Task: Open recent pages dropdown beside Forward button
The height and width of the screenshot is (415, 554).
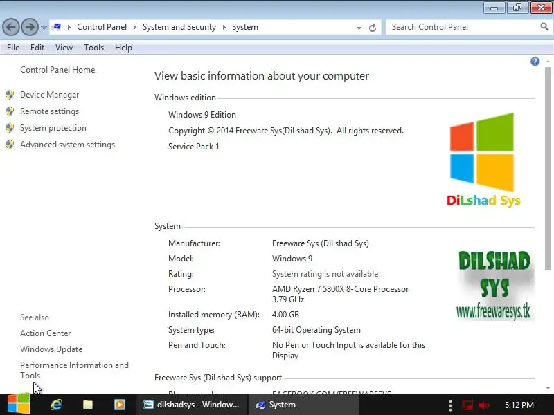Action: pos(44,27)
